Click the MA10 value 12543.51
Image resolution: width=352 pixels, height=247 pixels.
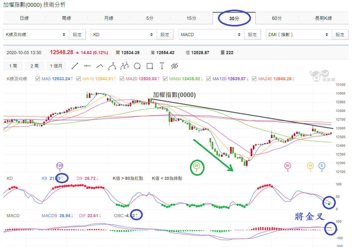[104, 79]
